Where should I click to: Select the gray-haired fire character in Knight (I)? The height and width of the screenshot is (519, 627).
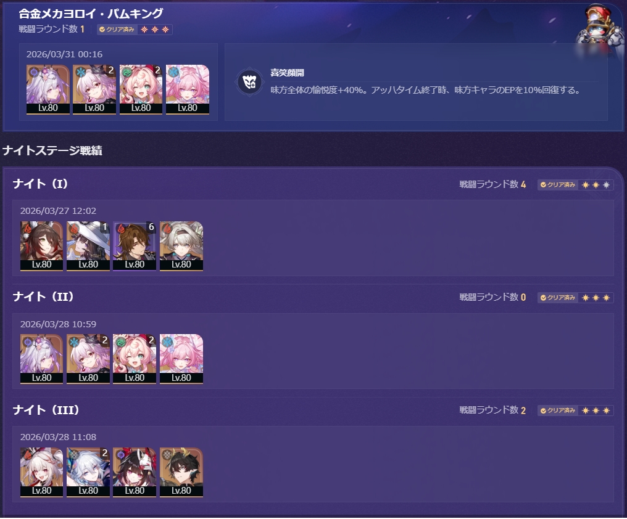click(x=181, y=246)
